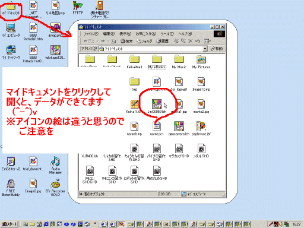Click the taskbar clock showing 16:27
Viewport: 304px width, 228px height.
(296, 224)
